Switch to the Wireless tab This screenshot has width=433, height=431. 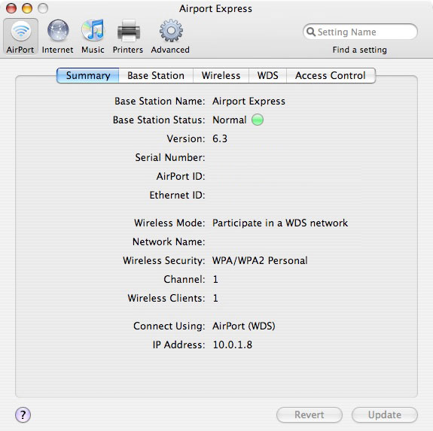click(x=221, y=75)
